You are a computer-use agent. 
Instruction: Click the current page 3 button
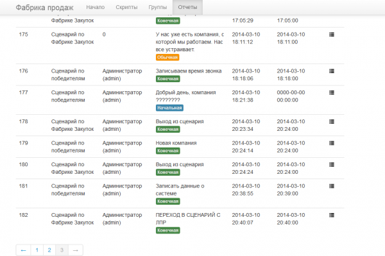[62, 250]
